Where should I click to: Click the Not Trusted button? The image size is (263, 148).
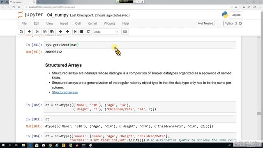205,23
